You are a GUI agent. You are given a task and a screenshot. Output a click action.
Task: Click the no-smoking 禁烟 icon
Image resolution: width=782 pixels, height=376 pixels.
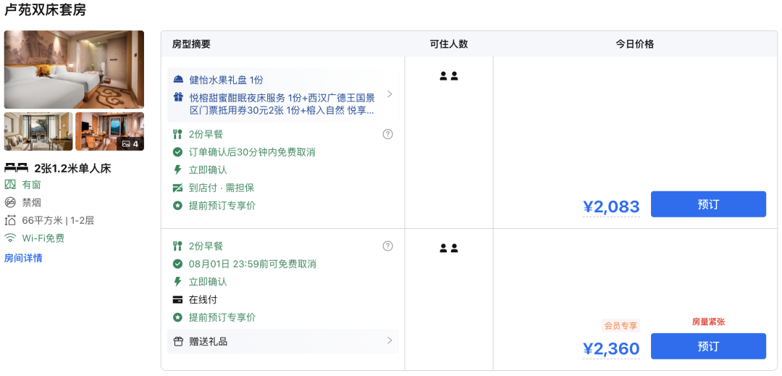10,202
